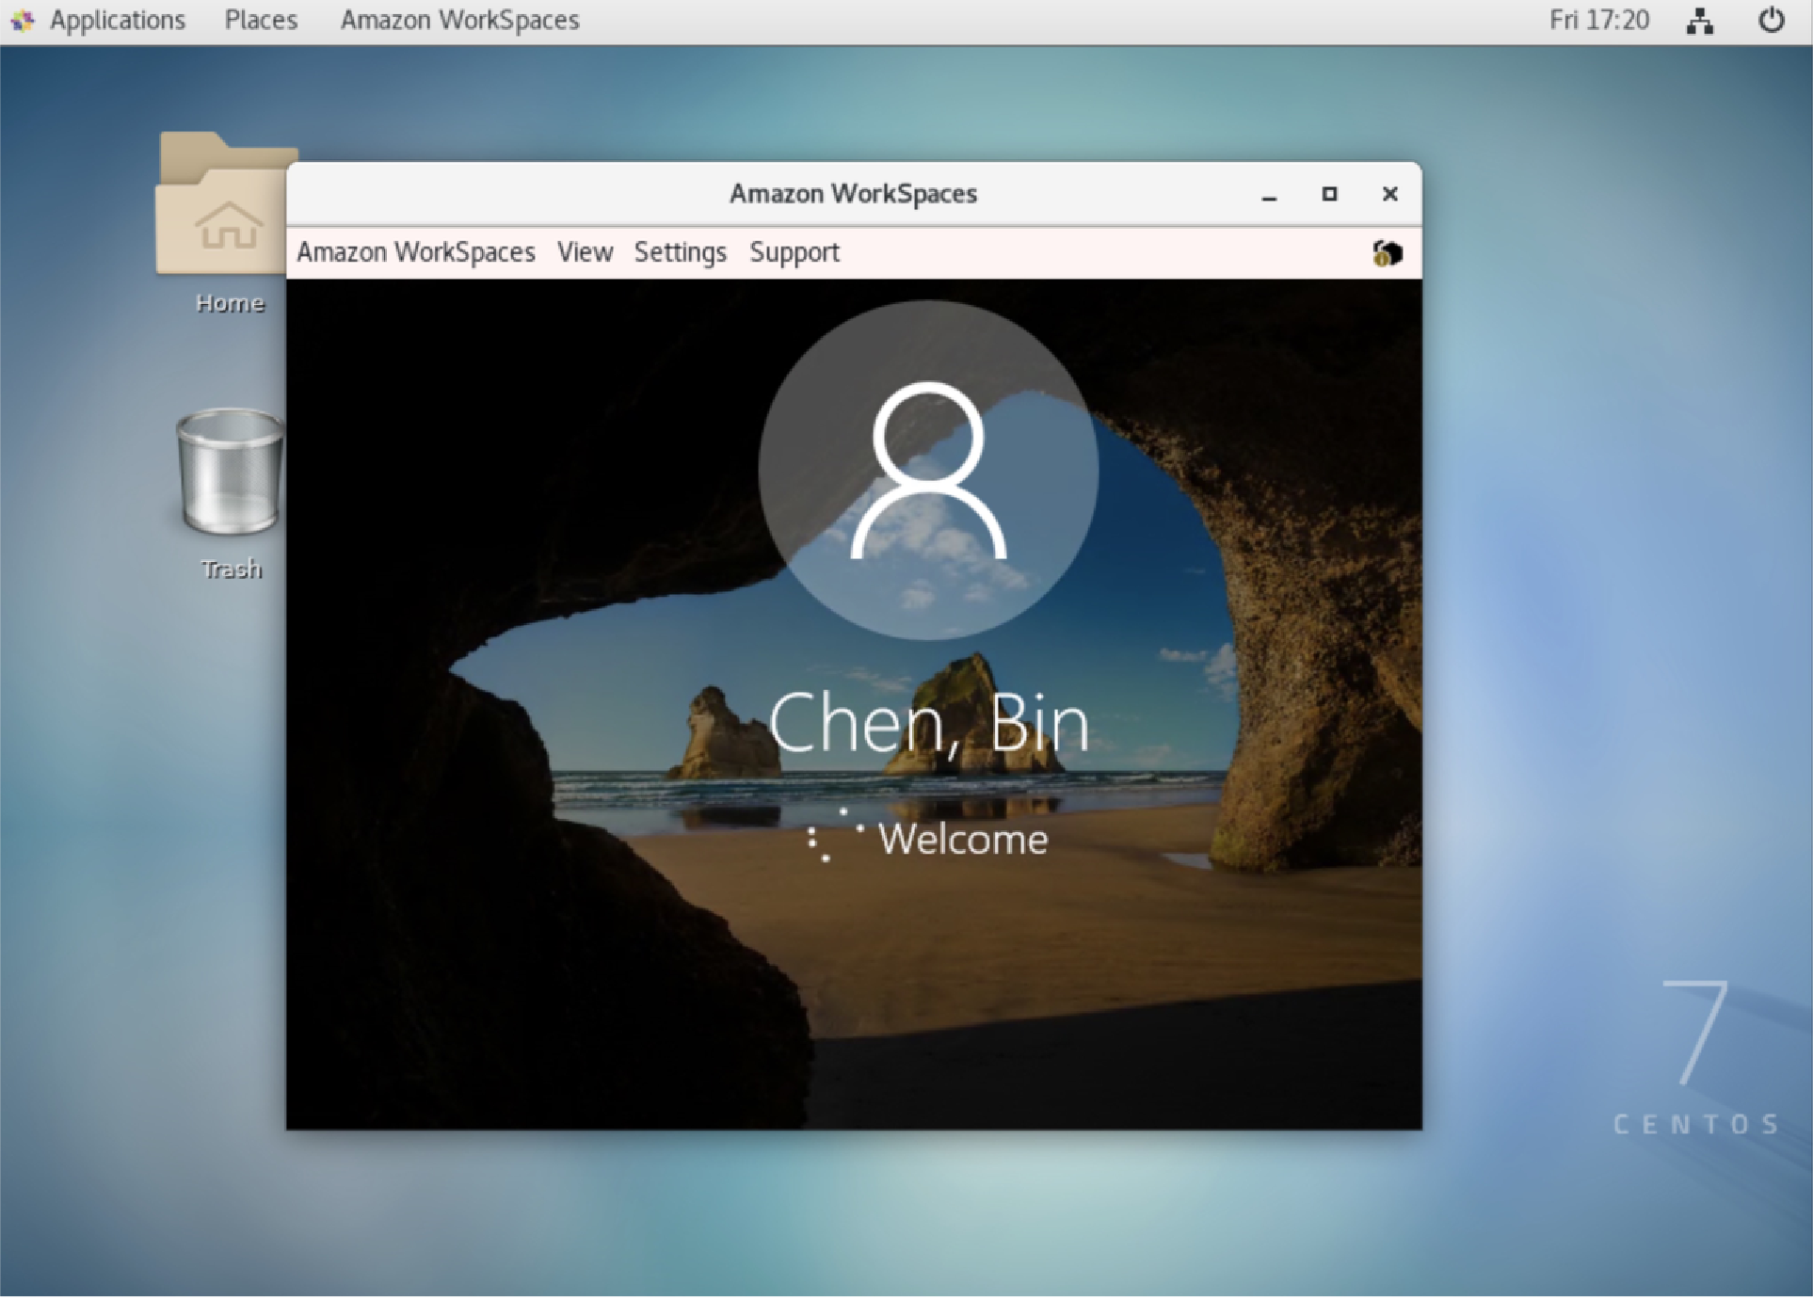This screenshot has height=1299, width=1813.
Task: Click the Fri 17:20 clock
Action: coord(1598,20)
